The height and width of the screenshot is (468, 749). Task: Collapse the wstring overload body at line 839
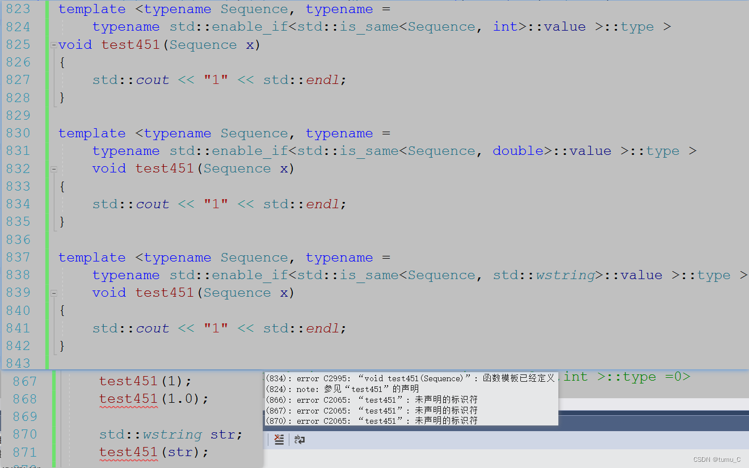[53, 292]
